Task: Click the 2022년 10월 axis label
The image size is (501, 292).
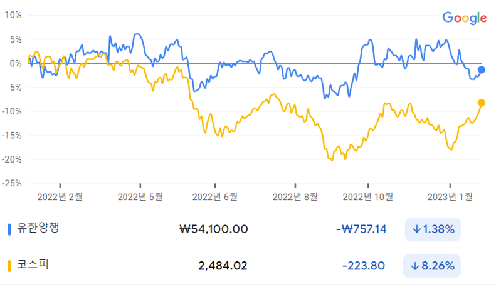Action: coord(369,196)
